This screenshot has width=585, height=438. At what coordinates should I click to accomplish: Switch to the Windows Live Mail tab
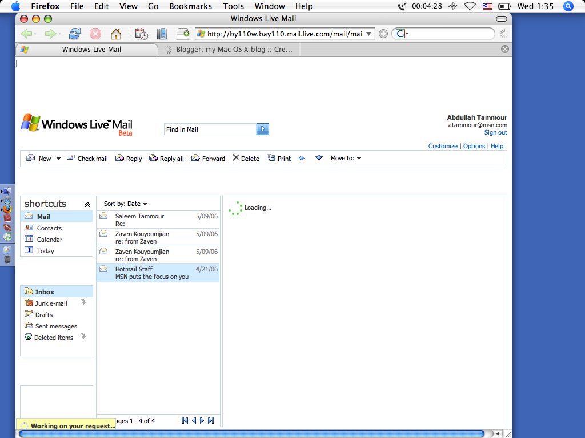click(x=87, y=50)
